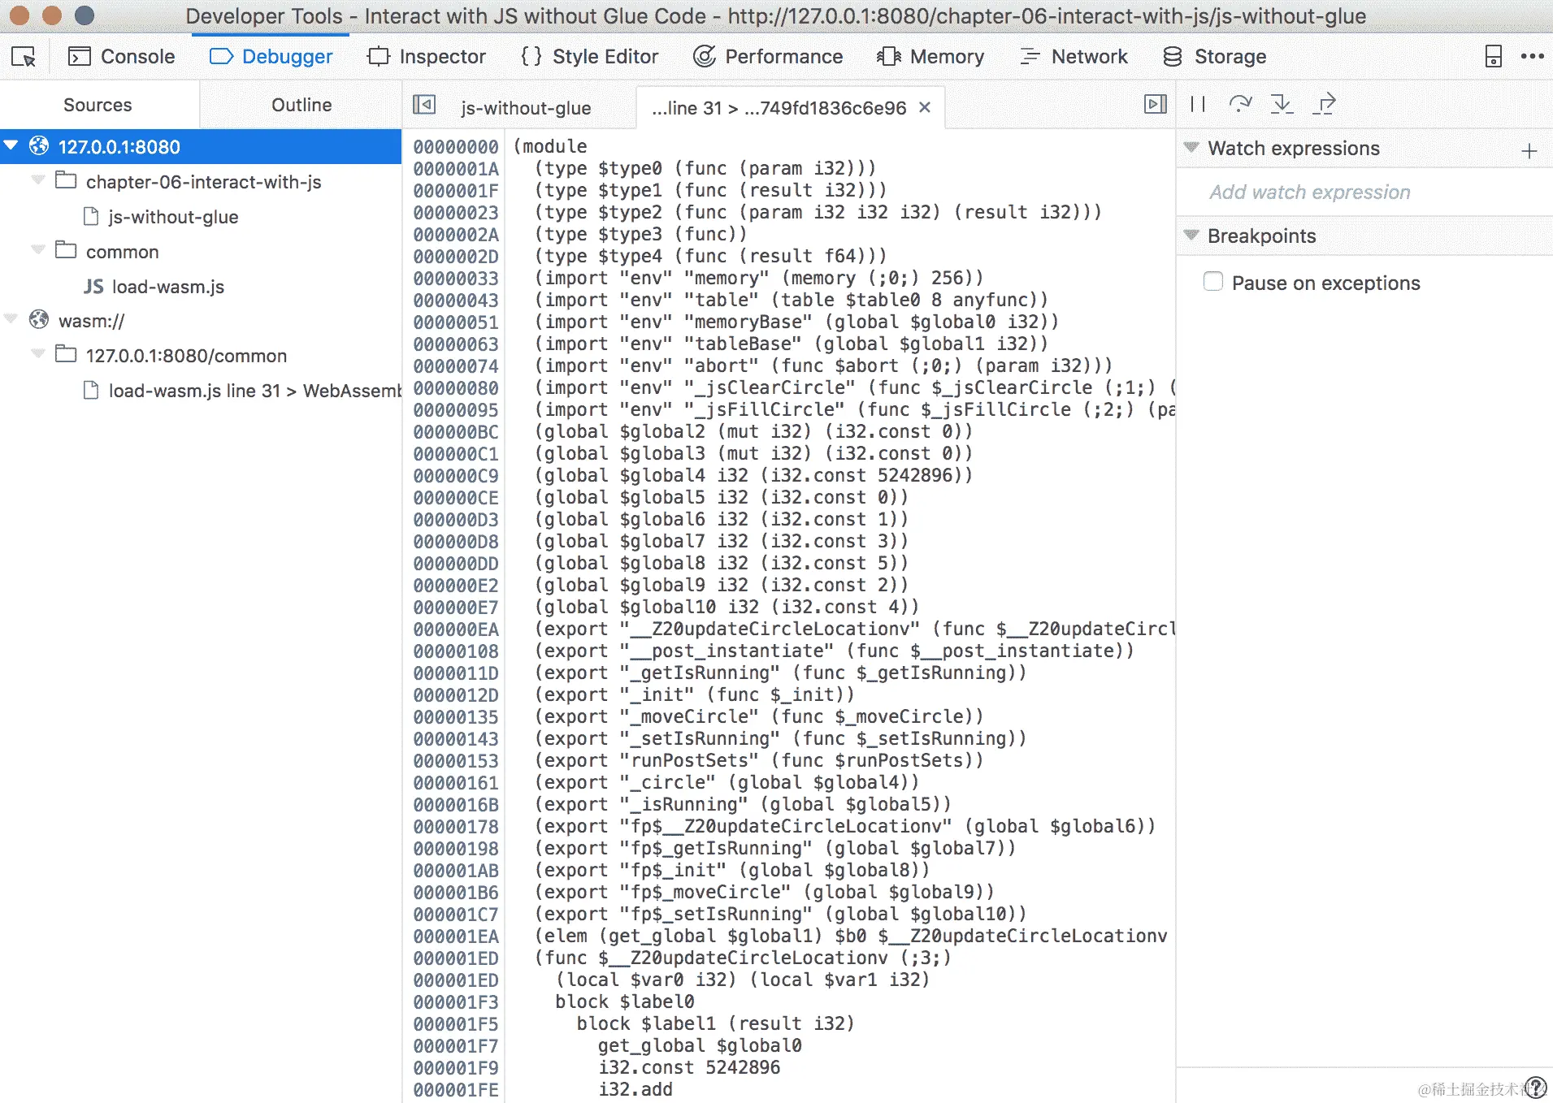The image size is (1553, 1103).
Task: Collapse the 127.0.0.1:8080/common folder
Action: [37, 354]
